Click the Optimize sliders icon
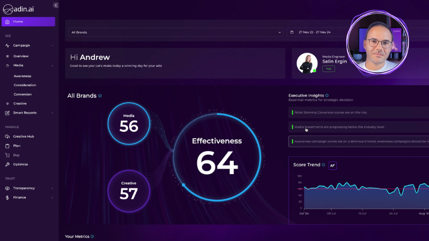This screenshot has height=241, width=429. [x=7, y=164]
